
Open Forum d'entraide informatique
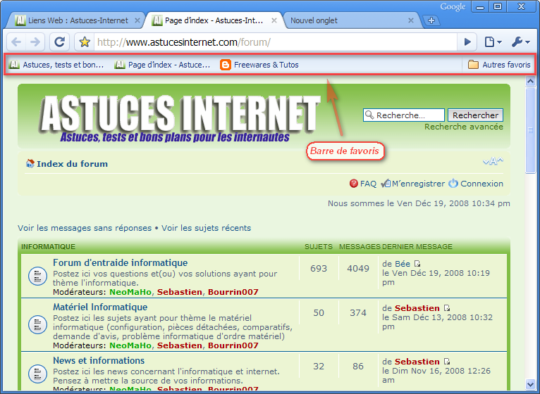point(120,262)
